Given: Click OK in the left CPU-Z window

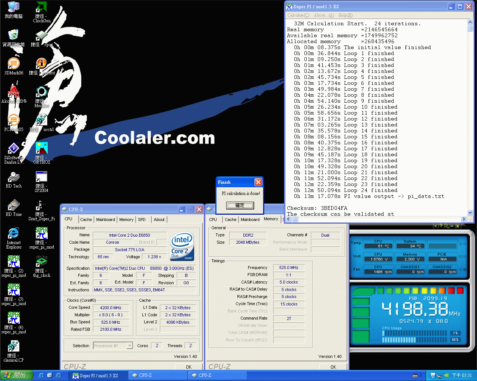Looking at the screenshot, I should pyautogui.click(x=189, y=367).
